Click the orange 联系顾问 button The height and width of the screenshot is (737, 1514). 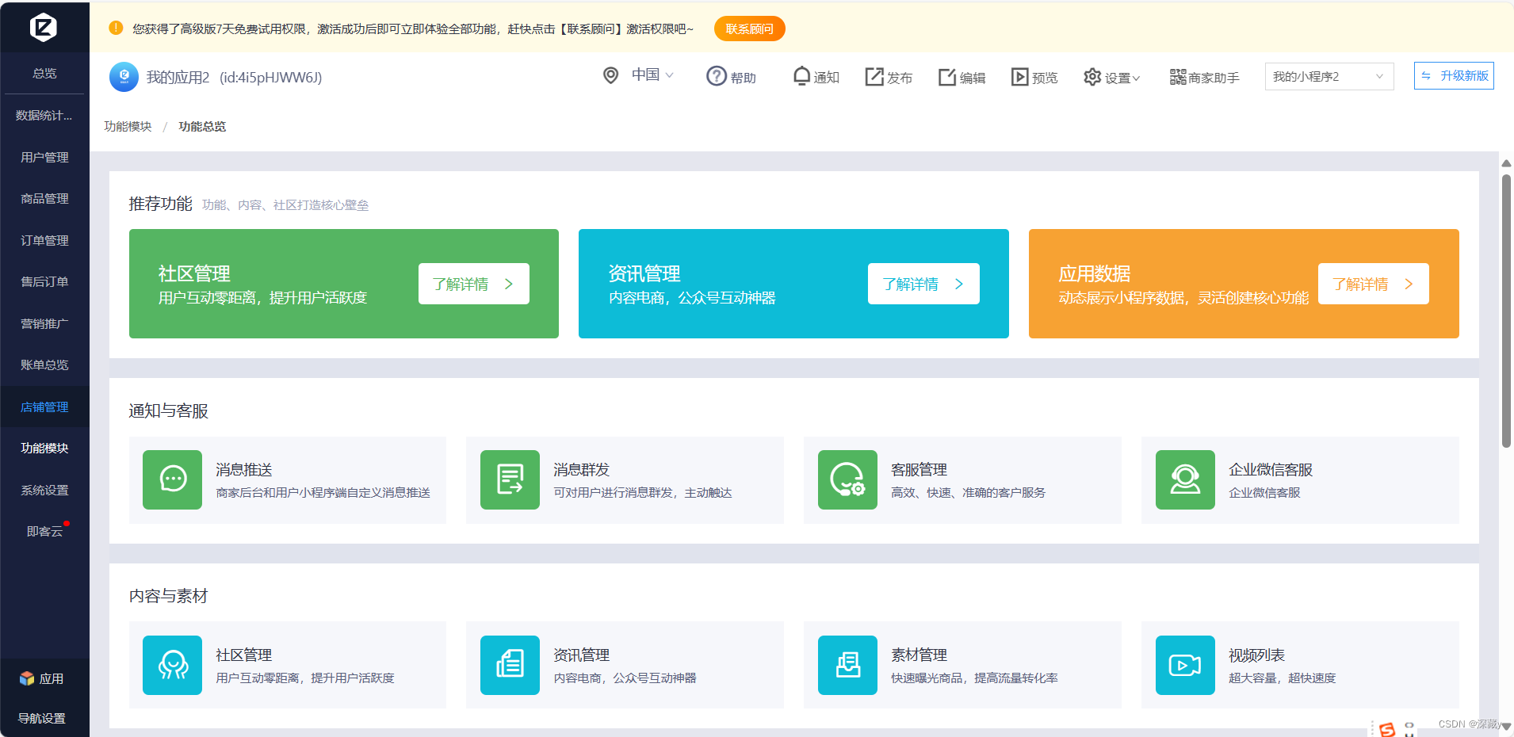tap(750, 29)
